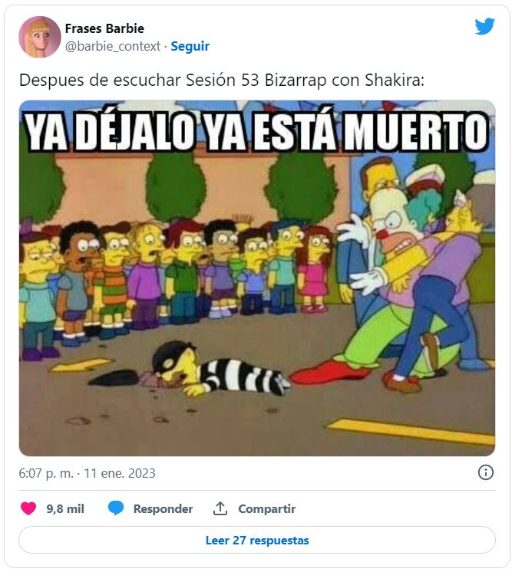The height and width of the screenshot is (572, 512).
Task: Click the pink heart like icon
Action: (28, 508)
